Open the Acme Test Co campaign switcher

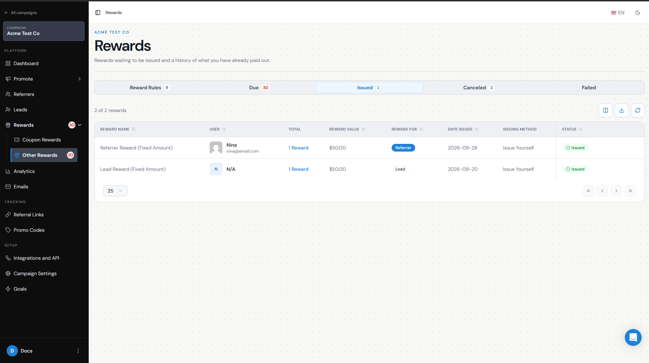tap(44, 31)
